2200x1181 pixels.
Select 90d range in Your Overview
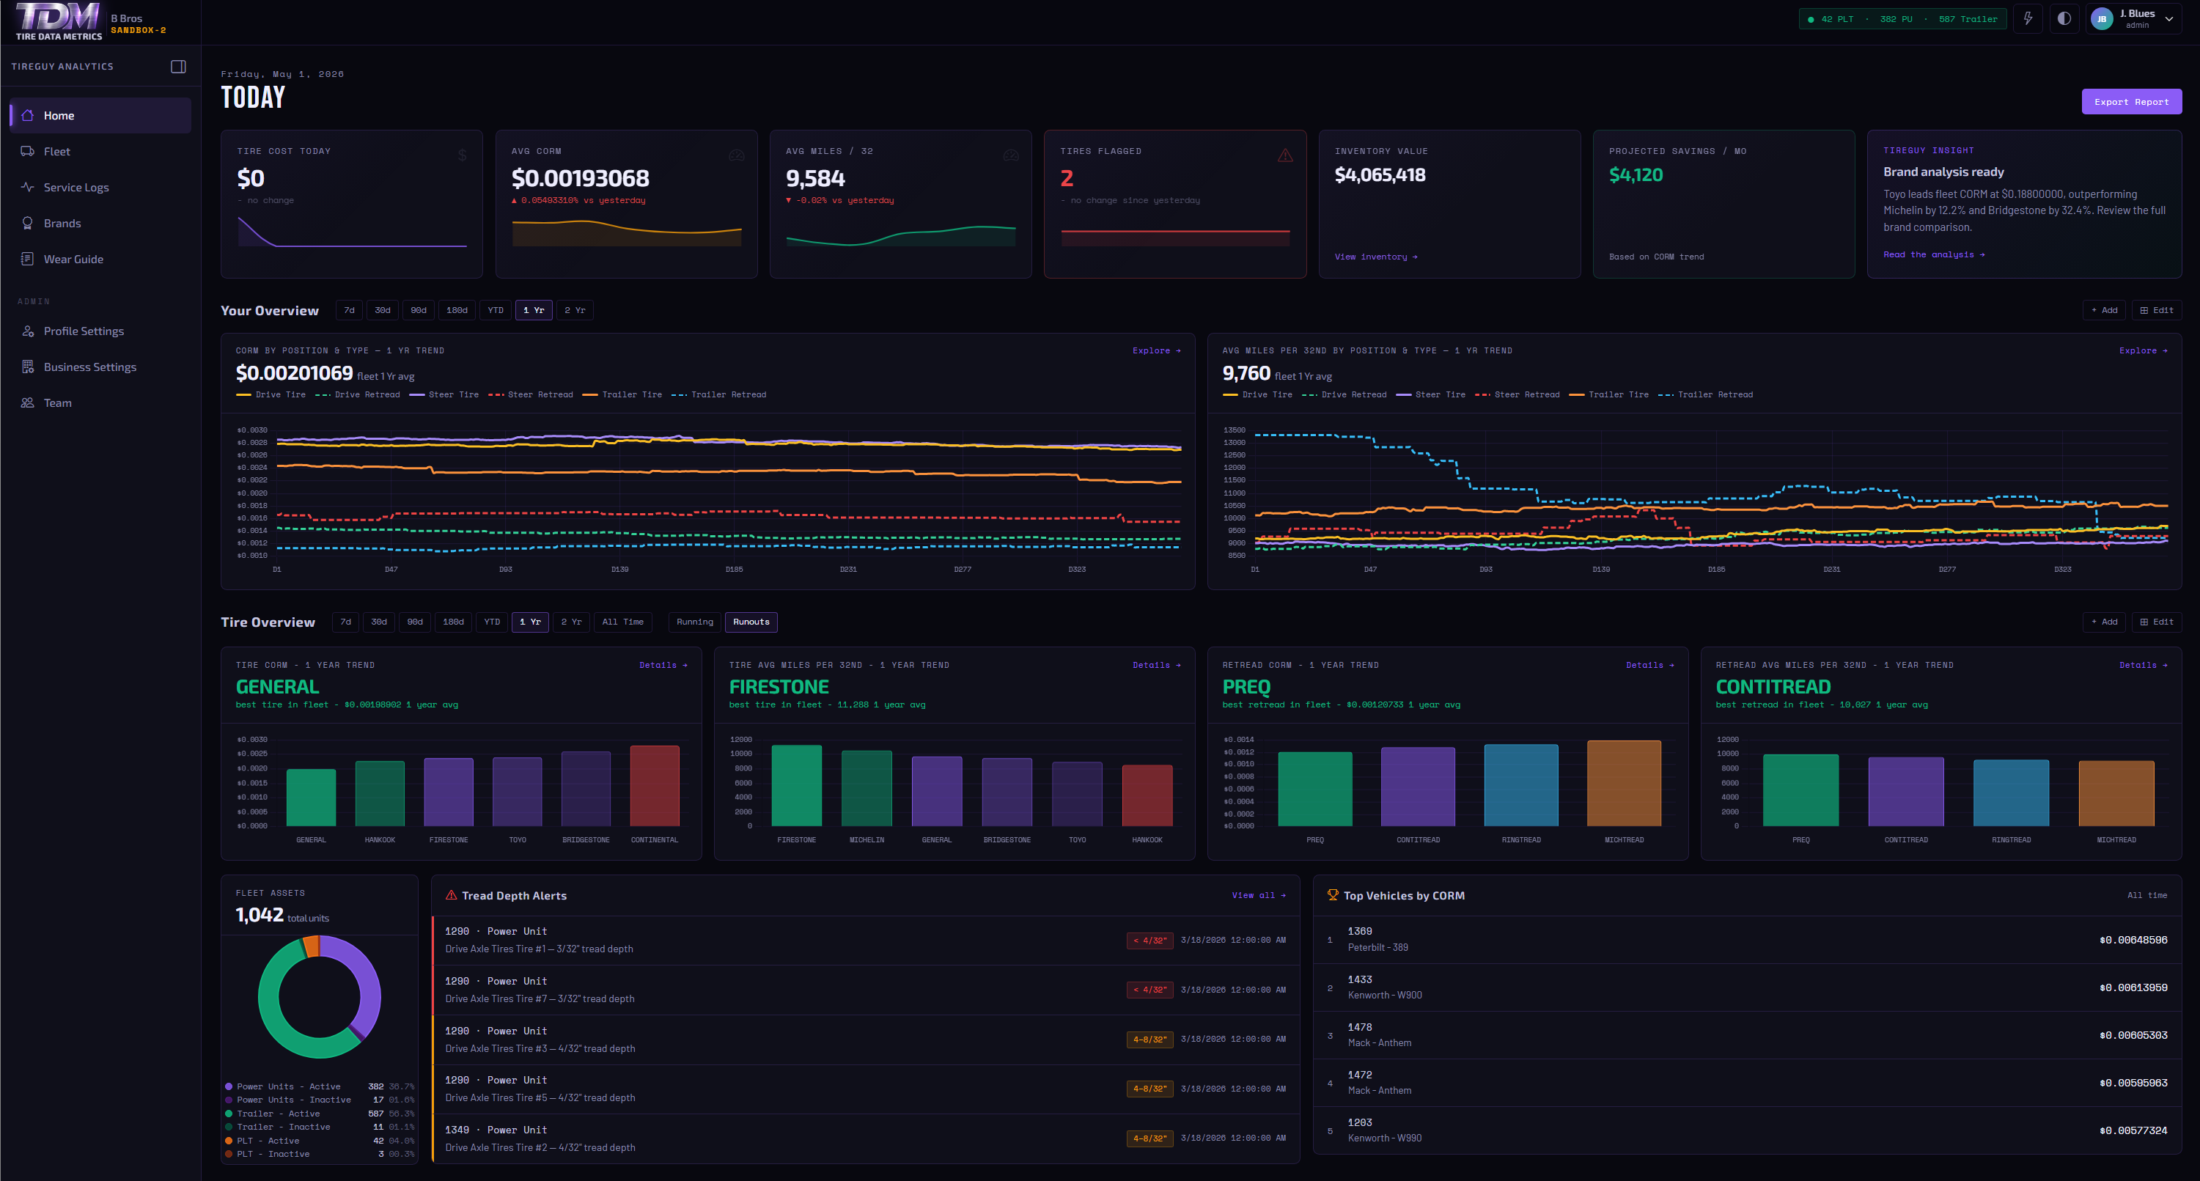point(419,310)
